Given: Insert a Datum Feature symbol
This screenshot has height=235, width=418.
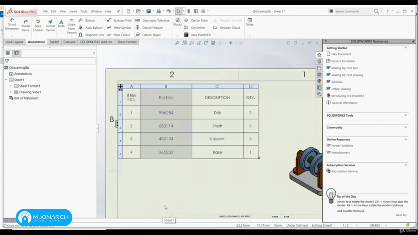Looking at the screenshot, I should (149, 28).
